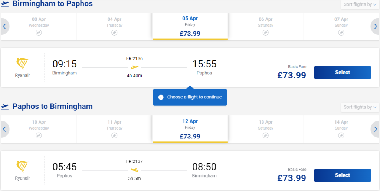This screenshot has height=191, width=380.
Task: Show later outbound dates with the right arrow
Action: (376, 26)
